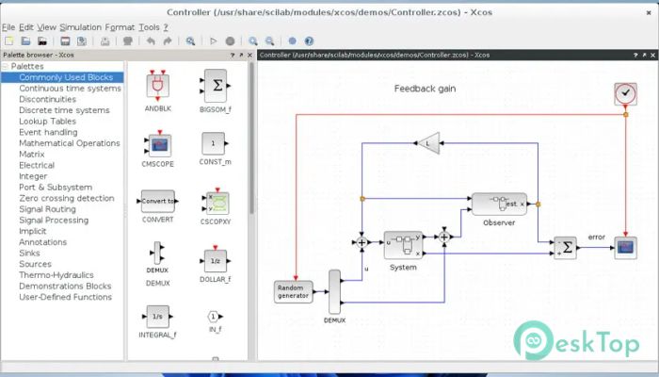Image resolution: width=659 pixels, height=377 pixels.
Task: Select Electrical palette
Action: pyautogui.click(x=37, y=165)
